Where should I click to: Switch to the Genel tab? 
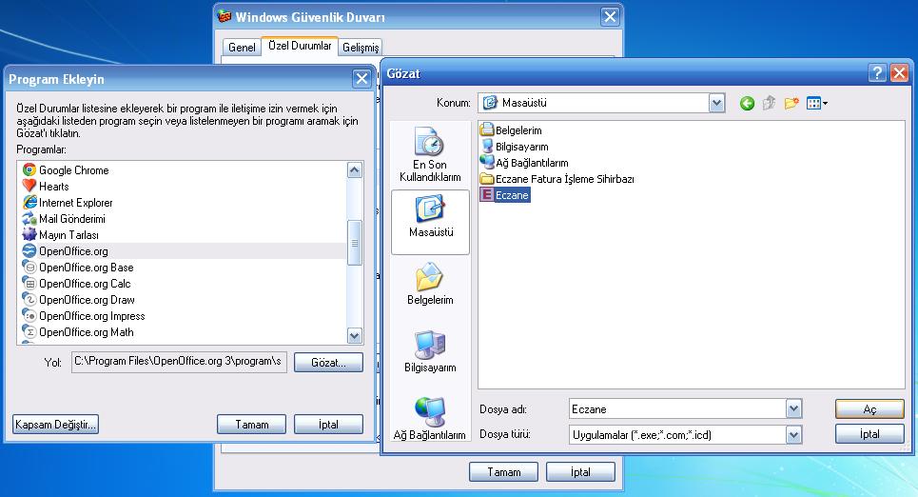(242, 48)
